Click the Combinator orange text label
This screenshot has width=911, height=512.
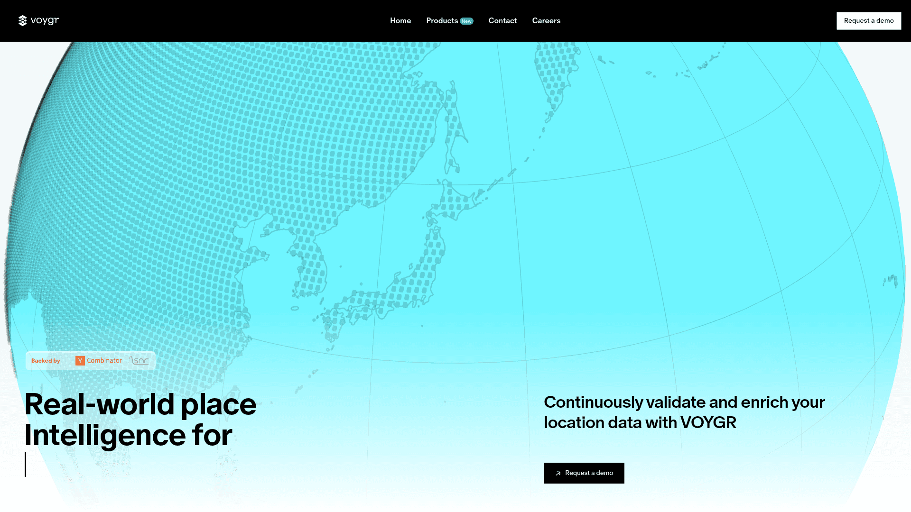coord(104,361)
